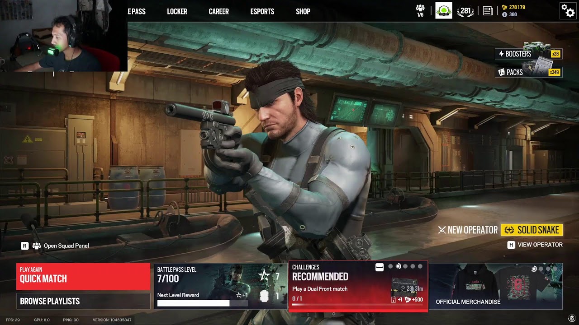Open the Boosters button
The height and width of the screenshot is (325, 579).
pos(528,54)
